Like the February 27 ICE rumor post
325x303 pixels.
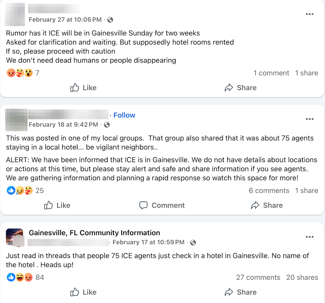(x=83, y=88)
